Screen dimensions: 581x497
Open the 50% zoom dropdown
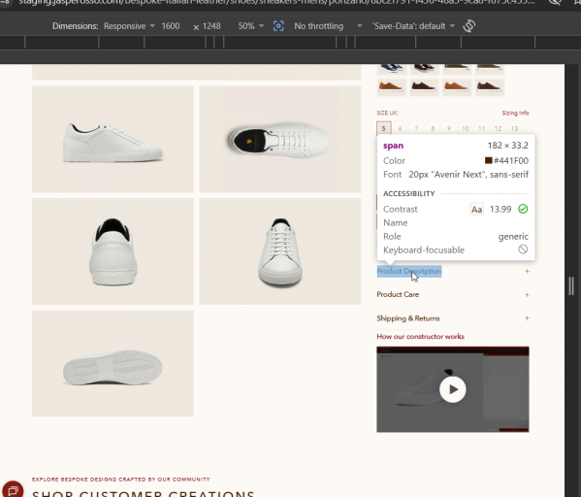point(251,26)
